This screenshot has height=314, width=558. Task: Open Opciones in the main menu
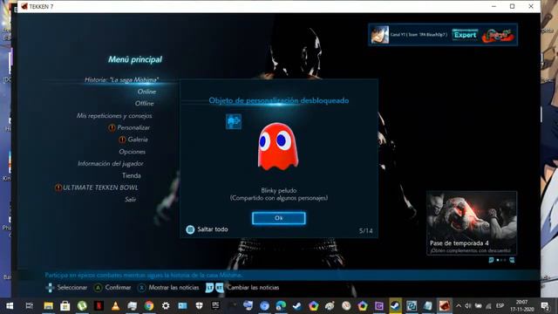132,152
